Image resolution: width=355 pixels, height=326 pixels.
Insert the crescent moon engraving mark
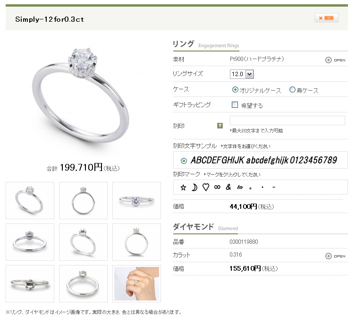(x=194, y=188)
